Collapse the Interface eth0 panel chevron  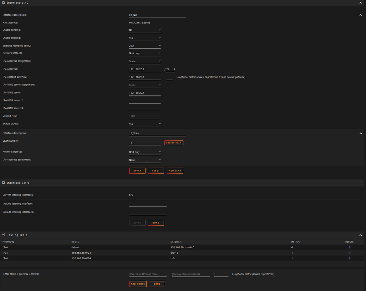pos(361,3)
